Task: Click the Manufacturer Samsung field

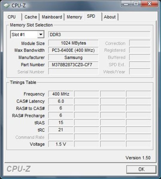Action: [73, 57]
